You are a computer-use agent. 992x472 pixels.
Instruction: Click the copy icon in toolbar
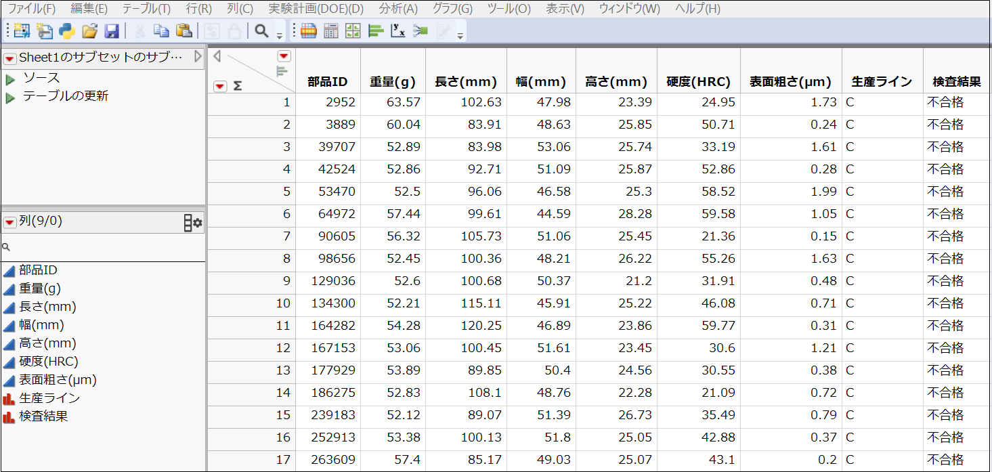coord(161,30)
